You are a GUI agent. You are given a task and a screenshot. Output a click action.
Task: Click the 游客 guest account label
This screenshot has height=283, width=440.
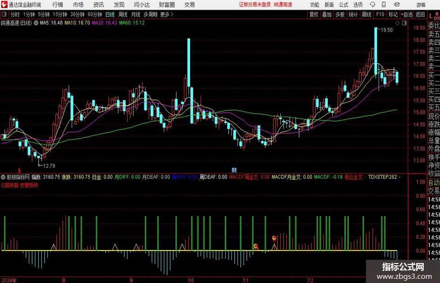click(420, 5)
